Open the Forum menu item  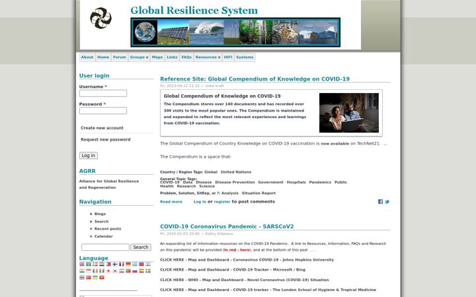(x=120, y=57)
